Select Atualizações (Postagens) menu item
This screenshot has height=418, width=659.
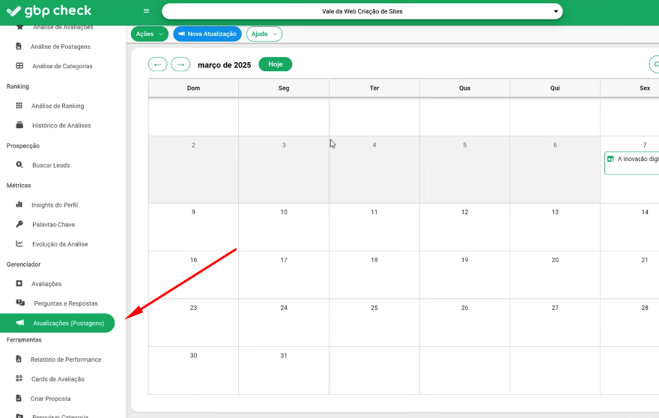coord(57,323)
